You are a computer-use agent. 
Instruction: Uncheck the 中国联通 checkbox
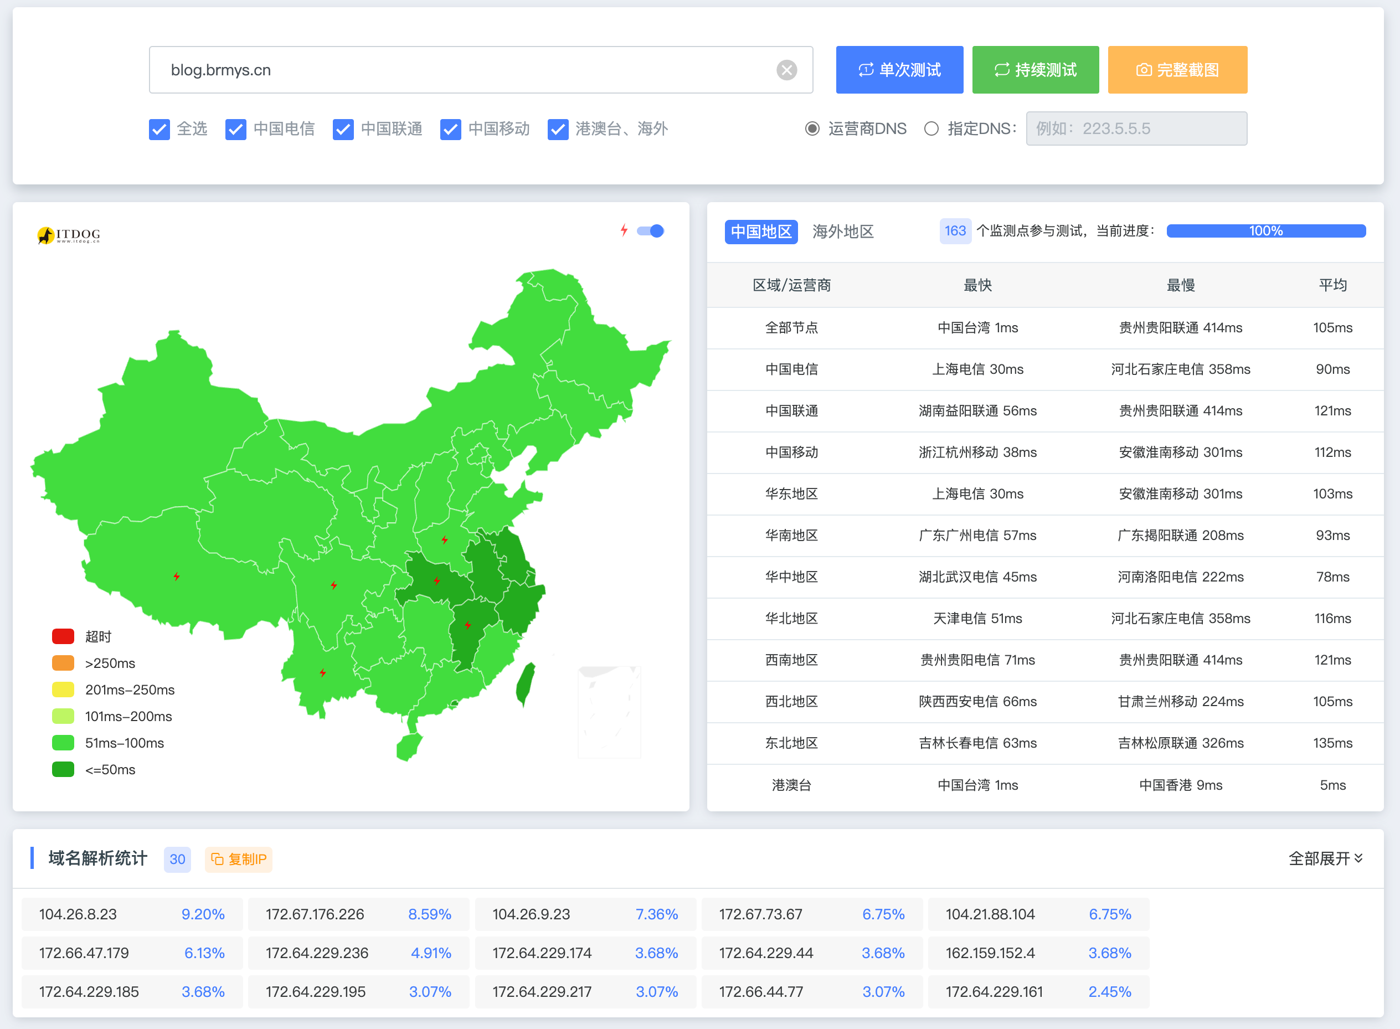pos(343,129)
